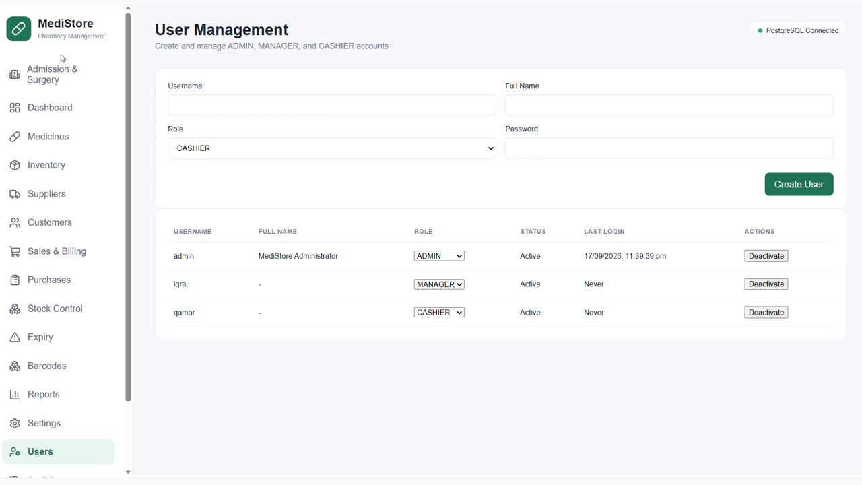
Task: Click the 'MediStore Administrator' full name cell
Action: (x=298, y=256)
